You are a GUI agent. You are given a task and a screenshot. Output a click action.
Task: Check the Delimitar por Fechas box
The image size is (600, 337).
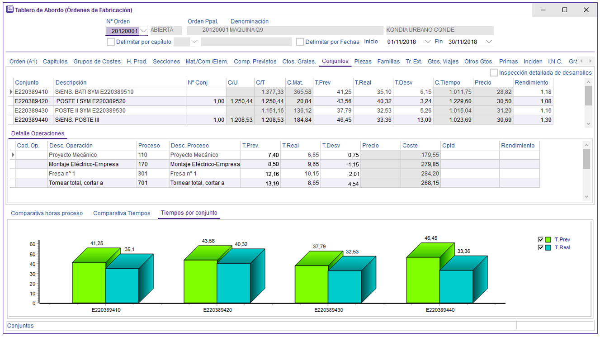[x=300, y=42]
